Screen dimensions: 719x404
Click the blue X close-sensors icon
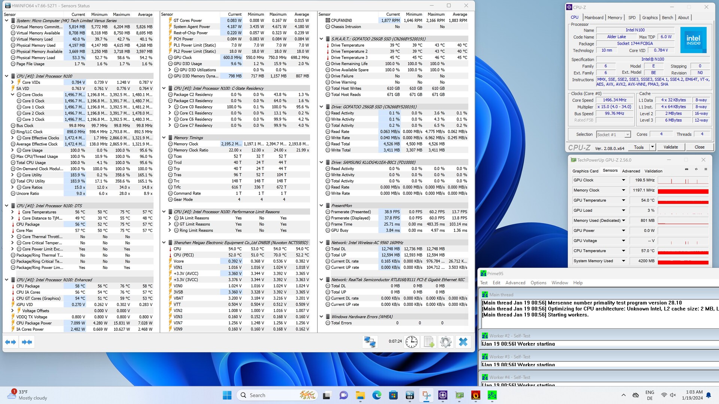[x=463, y=342]
